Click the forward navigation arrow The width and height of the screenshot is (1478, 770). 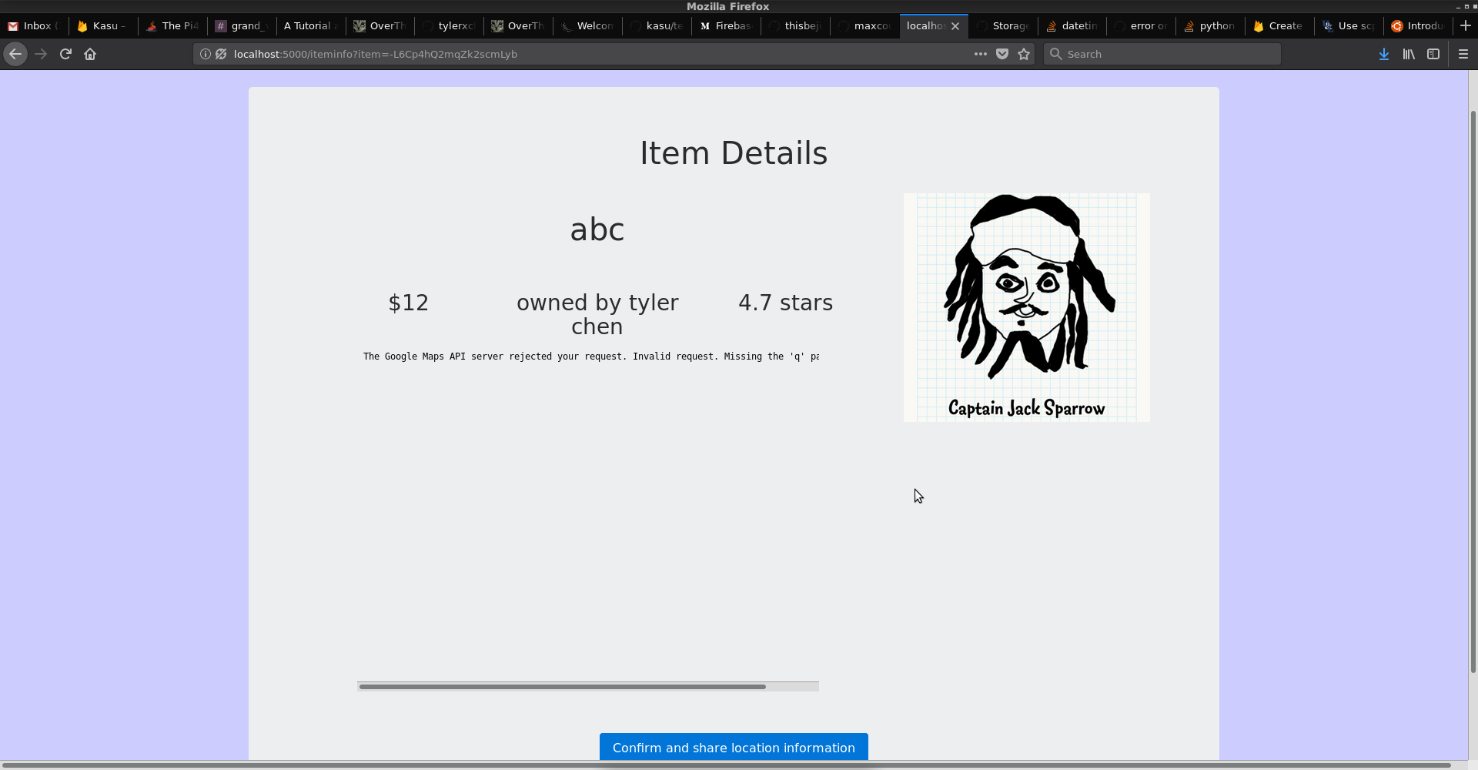pyautogui.click(x=41, y=54)
